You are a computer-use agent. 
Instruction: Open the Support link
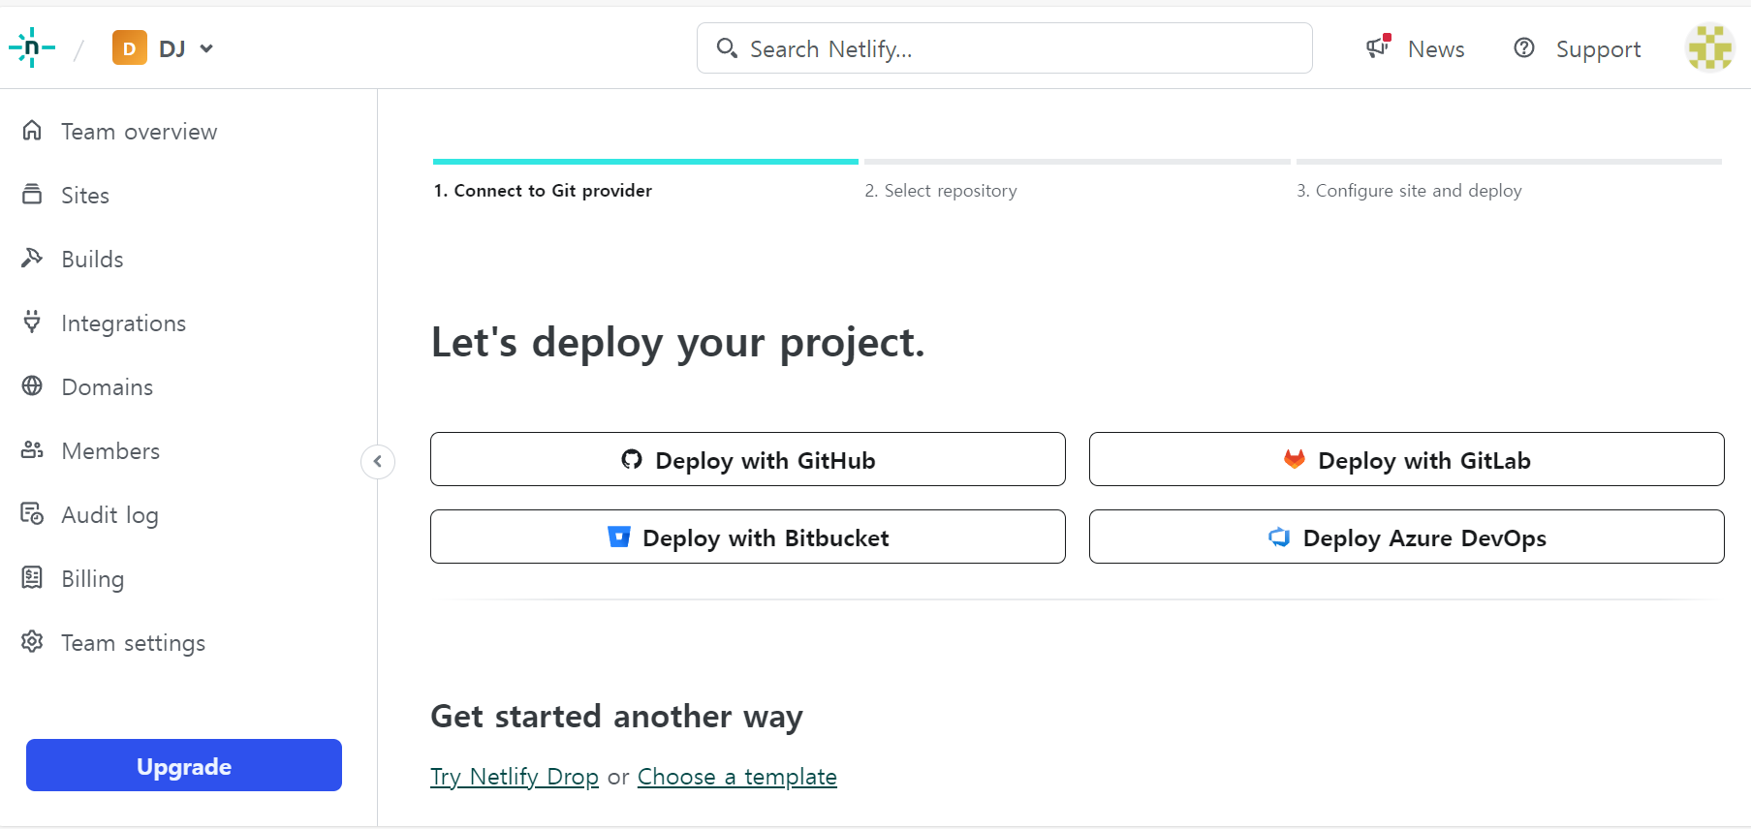click(x=1598, y=49)
